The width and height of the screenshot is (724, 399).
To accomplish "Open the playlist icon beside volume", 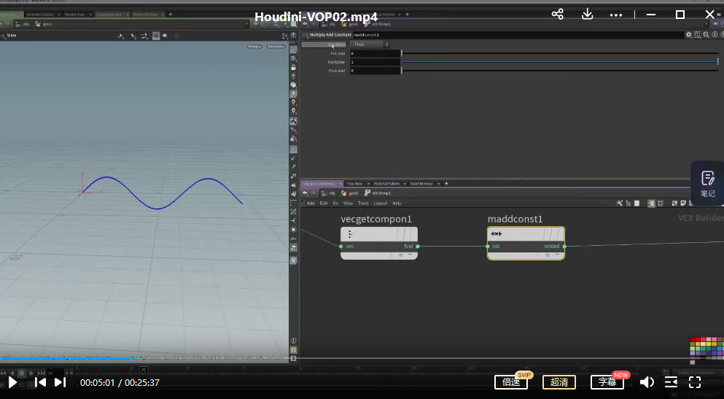I will [671, 382].
